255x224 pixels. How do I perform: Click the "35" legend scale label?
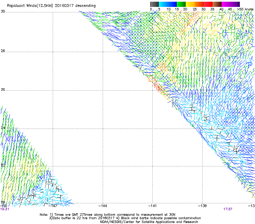coord(212,9)
